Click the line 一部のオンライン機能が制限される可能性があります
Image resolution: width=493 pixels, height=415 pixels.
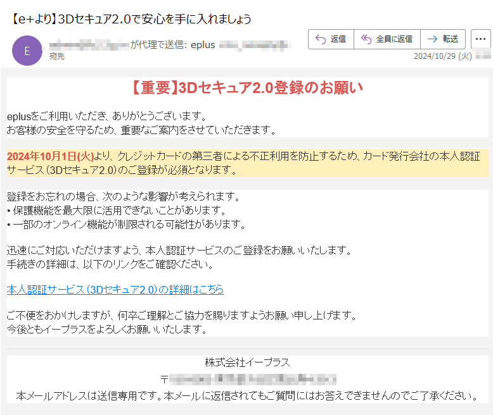tap(126, 224)
